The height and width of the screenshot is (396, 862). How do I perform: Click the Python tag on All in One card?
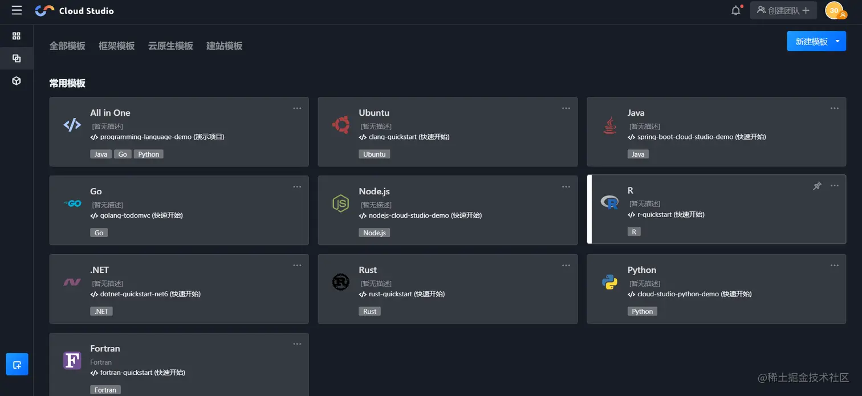pos(149,154)
